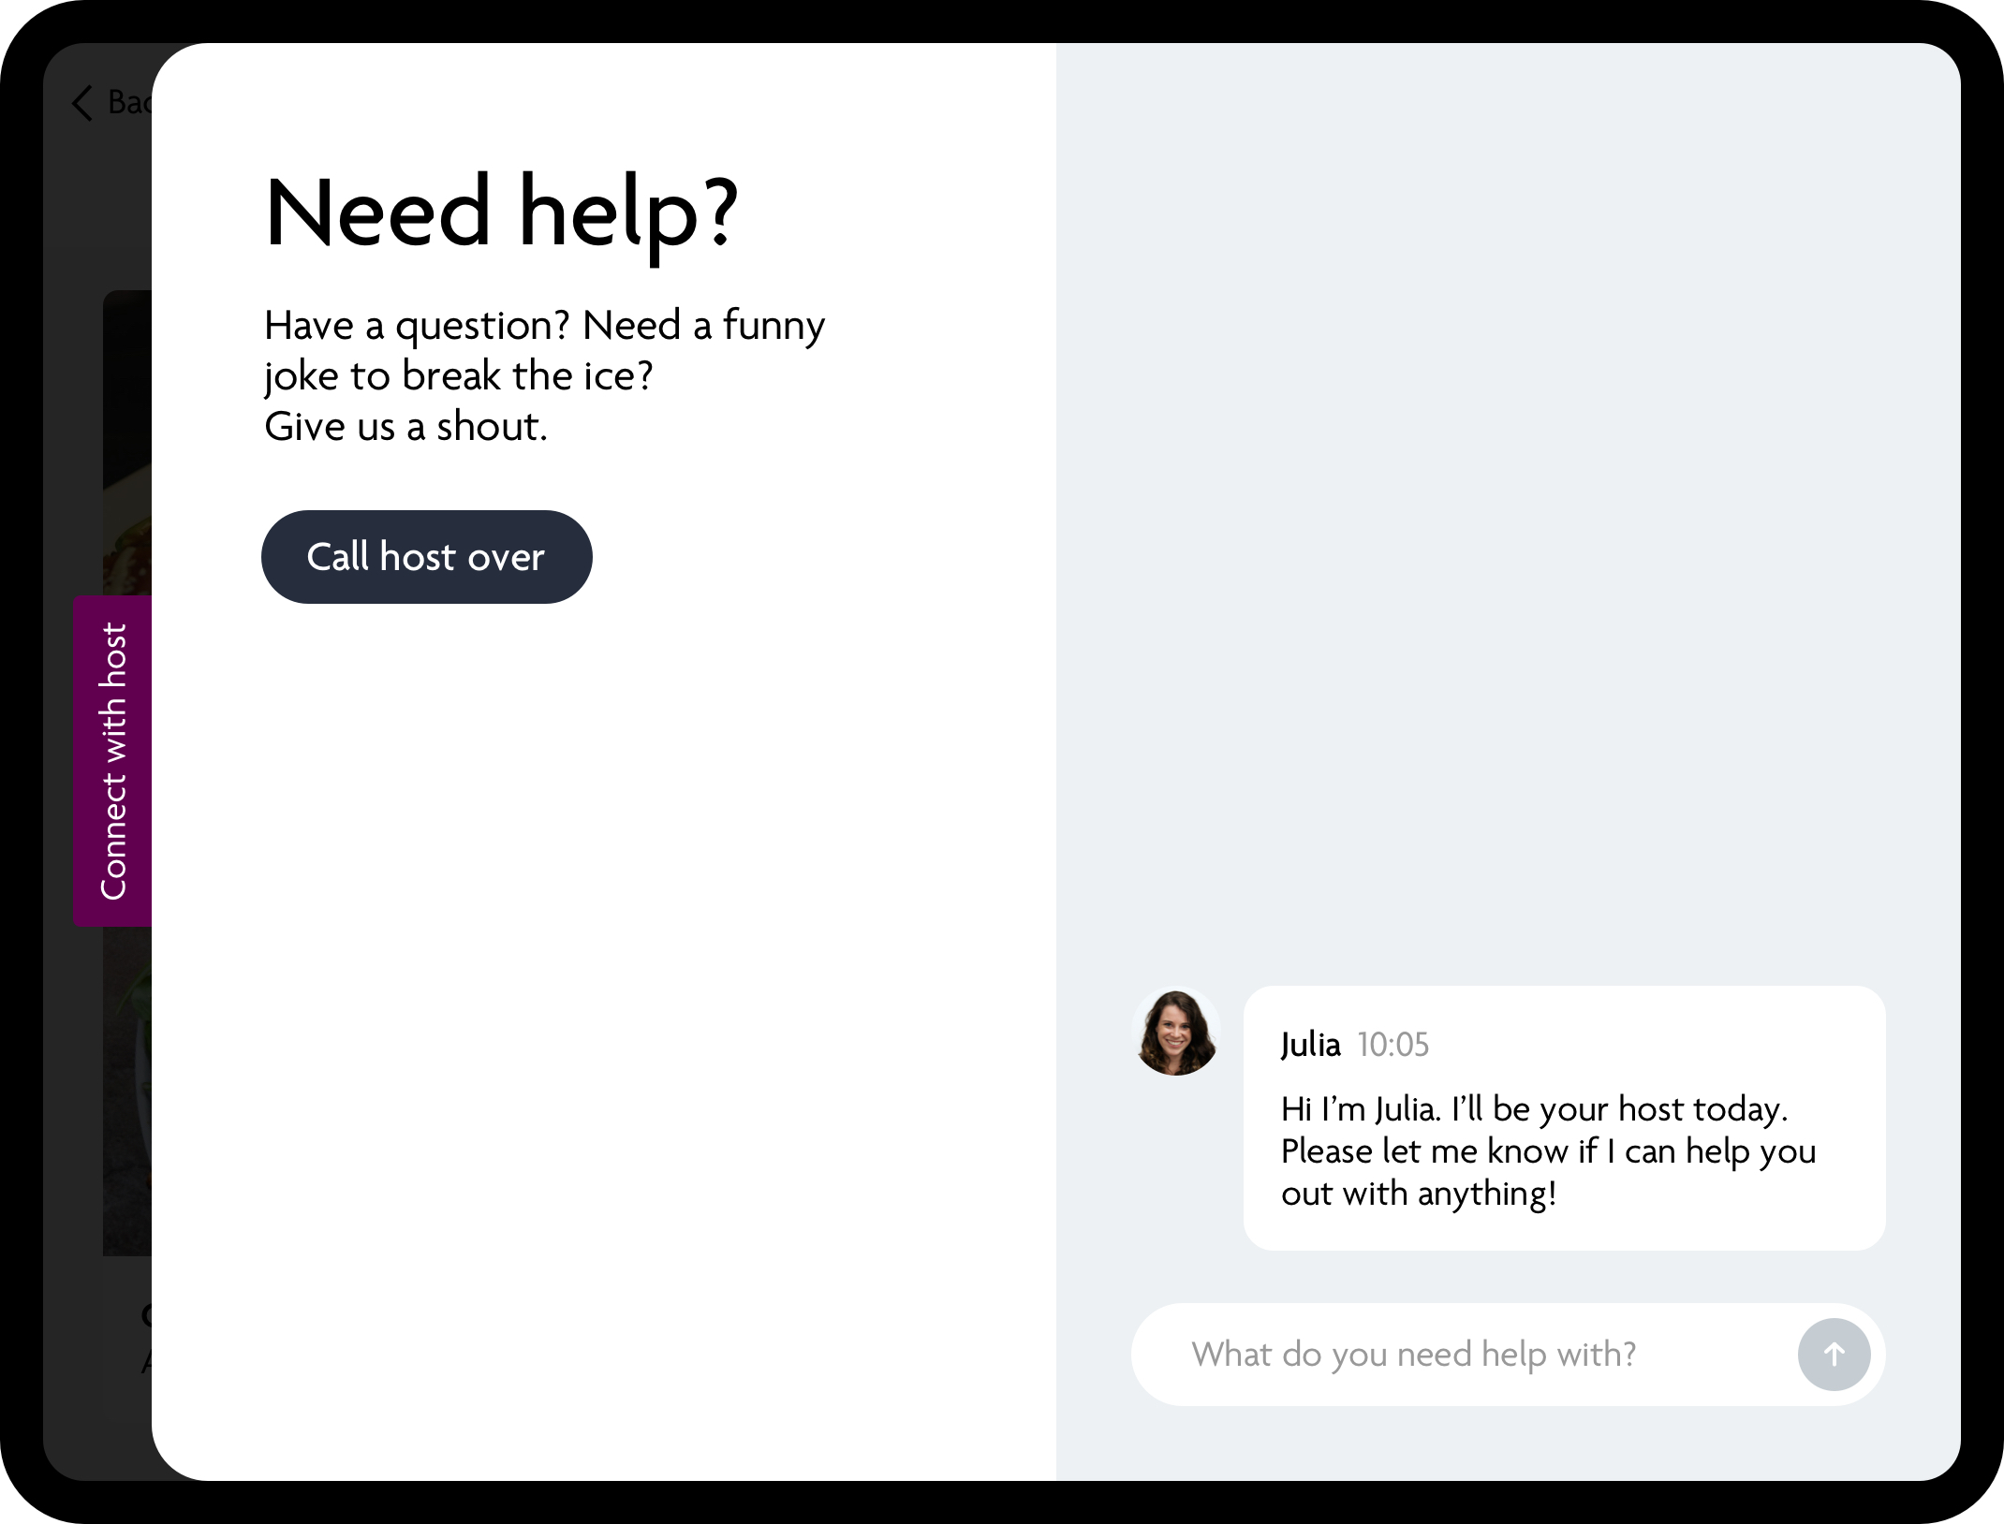
Task: Click the 10:05 message timestamp
Action: click(x=1392, y=1045)
